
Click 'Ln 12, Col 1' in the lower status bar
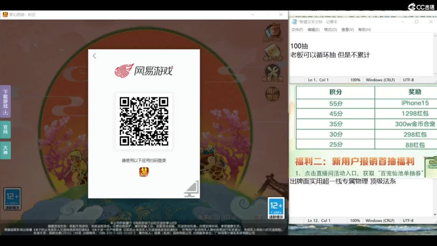click(319, 221)
